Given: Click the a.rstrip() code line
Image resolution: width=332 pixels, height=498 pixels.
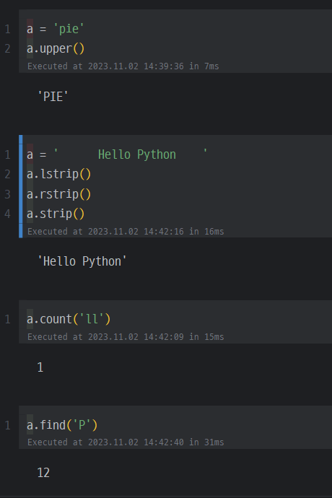Looking at the screenshot, I should pos(58,194).
